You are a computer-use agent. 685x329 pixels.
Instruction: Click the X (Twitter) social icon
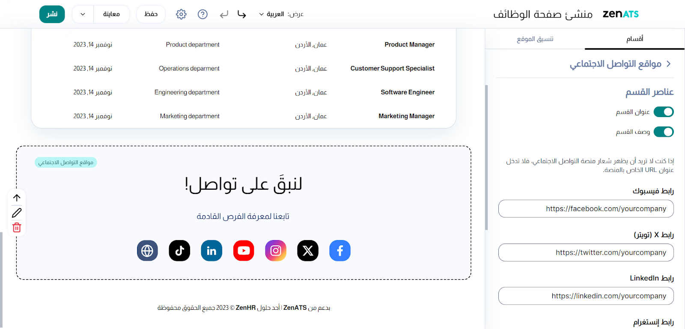click(x=308, y=250)
